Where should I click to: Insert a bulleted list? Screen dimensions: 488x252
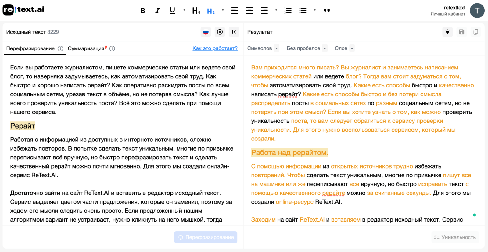303,11
